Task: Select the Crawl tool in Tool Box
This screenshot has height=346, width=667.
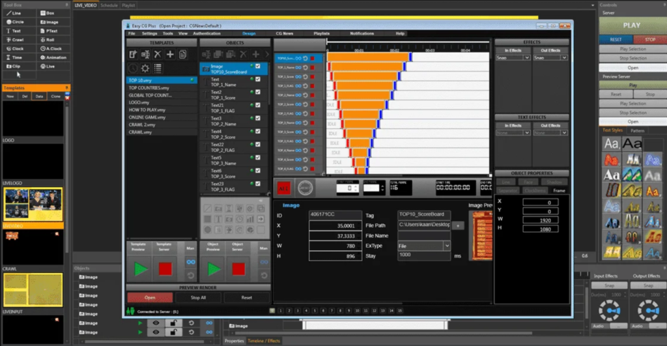Action: pyautogui.click(x=18, y=40)
